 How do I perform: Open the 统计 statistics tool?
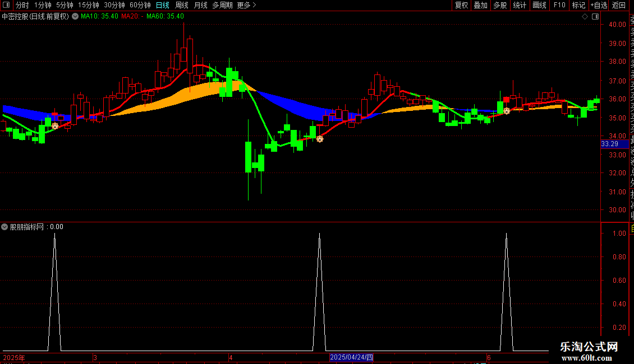(x=520, y=5)
